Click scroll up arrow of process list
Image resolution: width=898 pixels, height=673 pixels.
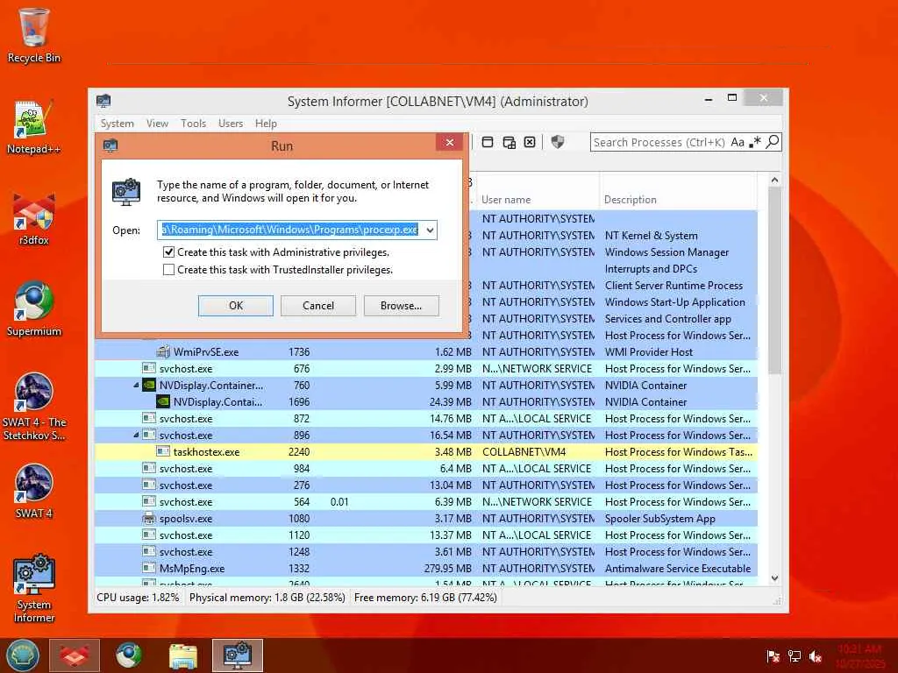click(x=774, y=180)
